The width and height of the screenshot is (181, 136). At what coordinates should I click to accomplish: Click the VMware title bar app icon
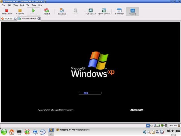click(x=1, y=1)
